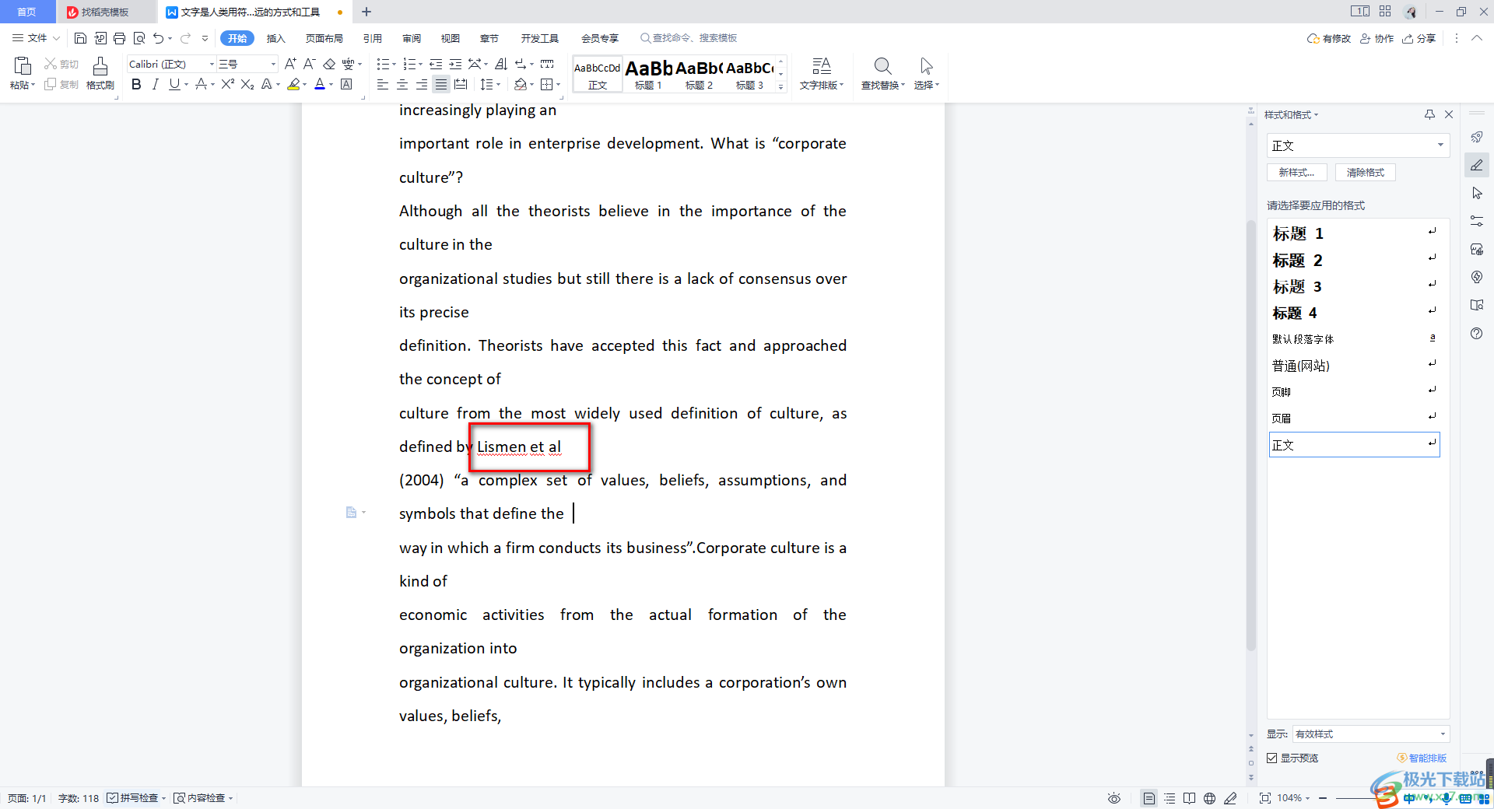The image size is (1494, 809).
Task: Open Text Layout (文字排版) tool
Action: pos(822,73)
